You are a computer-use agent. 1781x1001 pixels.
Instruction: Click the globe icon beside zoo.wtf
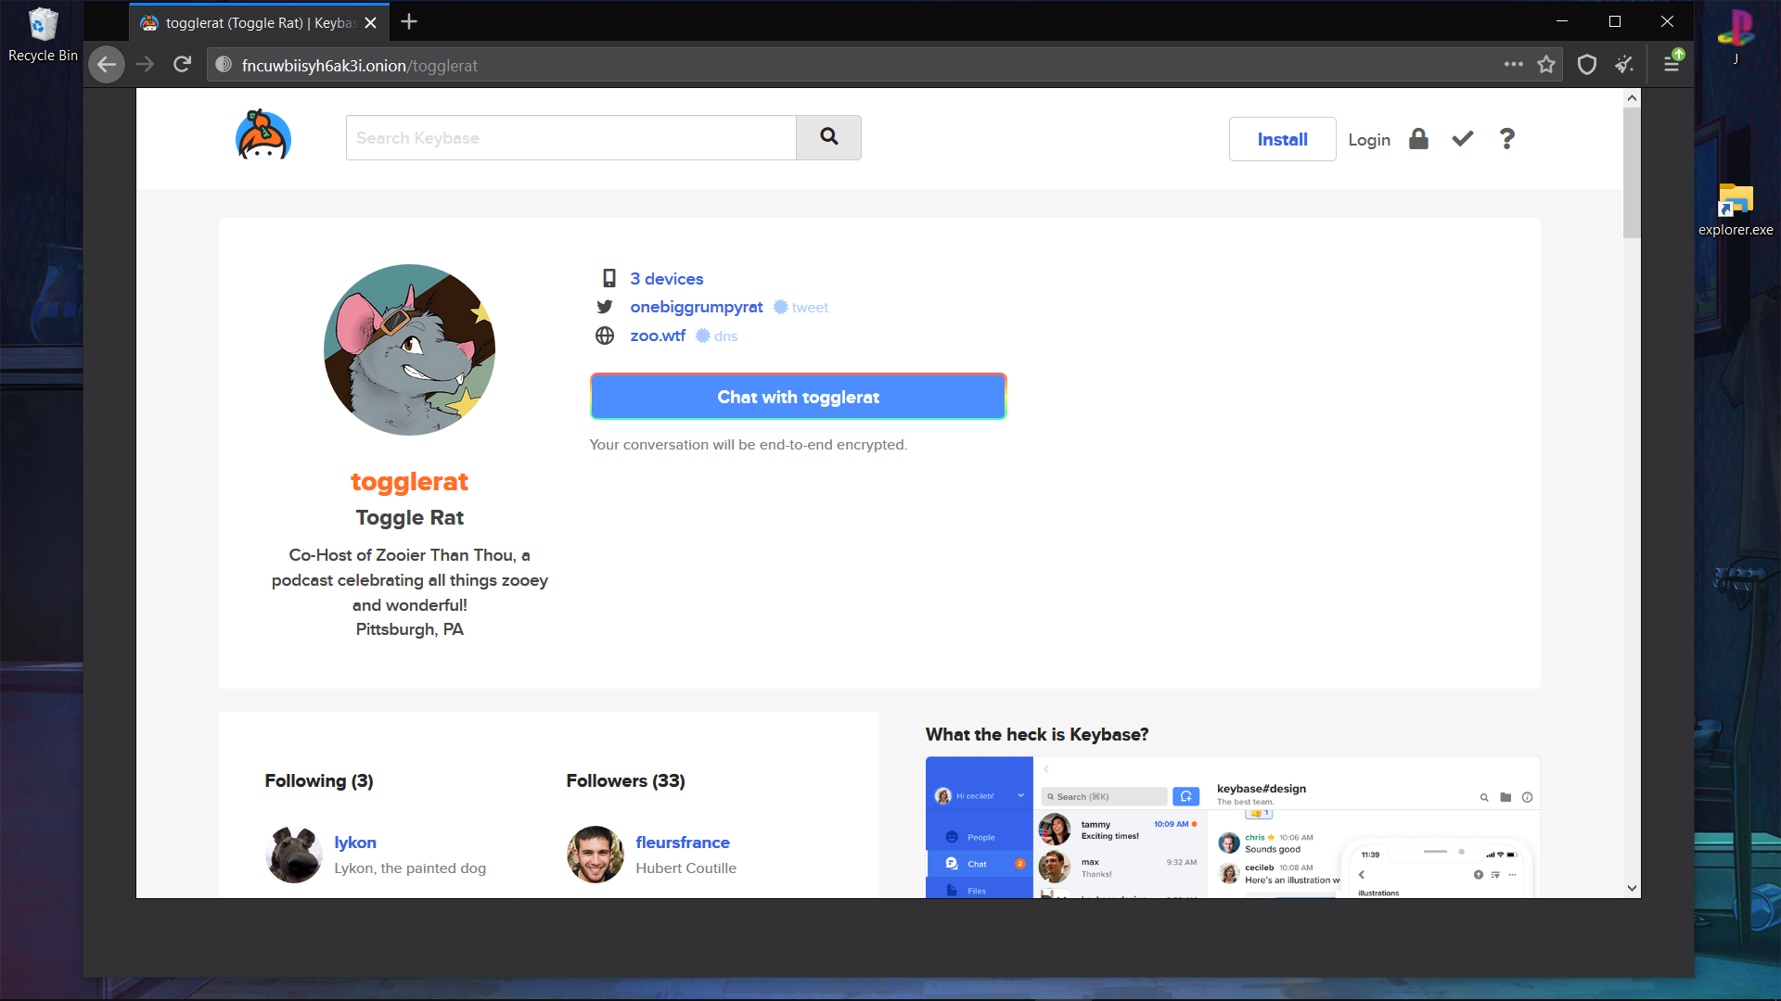(x=605, y=336)
